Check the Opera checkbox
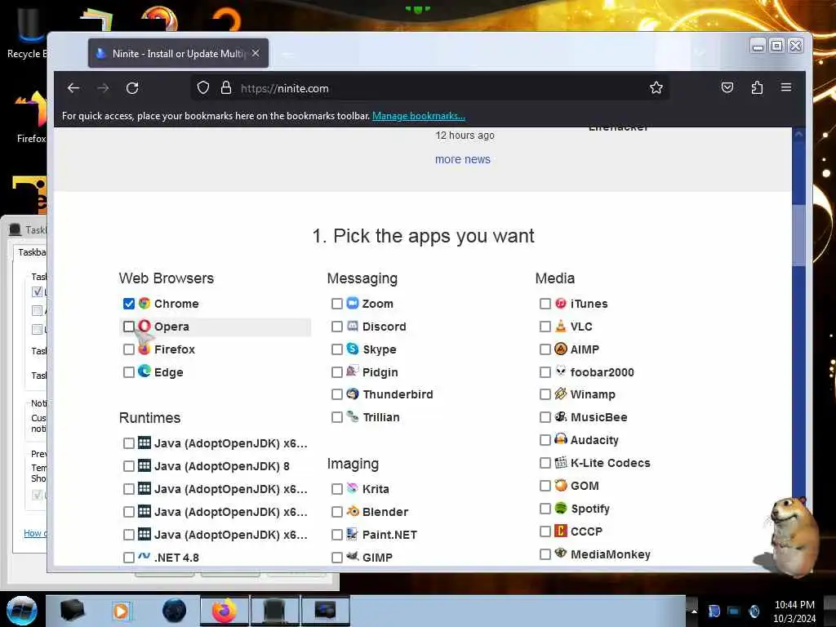This screenshot has height=627, width=836. click(x=128, y=327)
